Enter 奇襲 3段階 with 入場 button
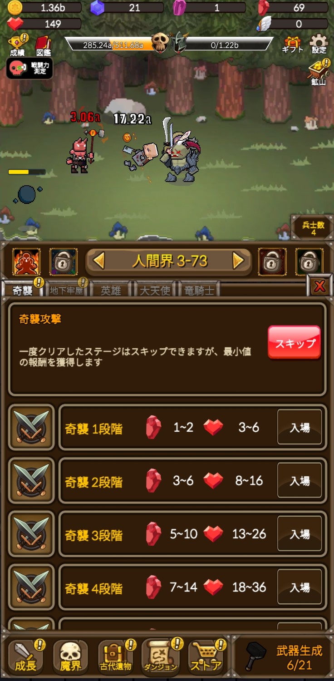The width and height of the screenshot is (334, 681). click(300, 534)
